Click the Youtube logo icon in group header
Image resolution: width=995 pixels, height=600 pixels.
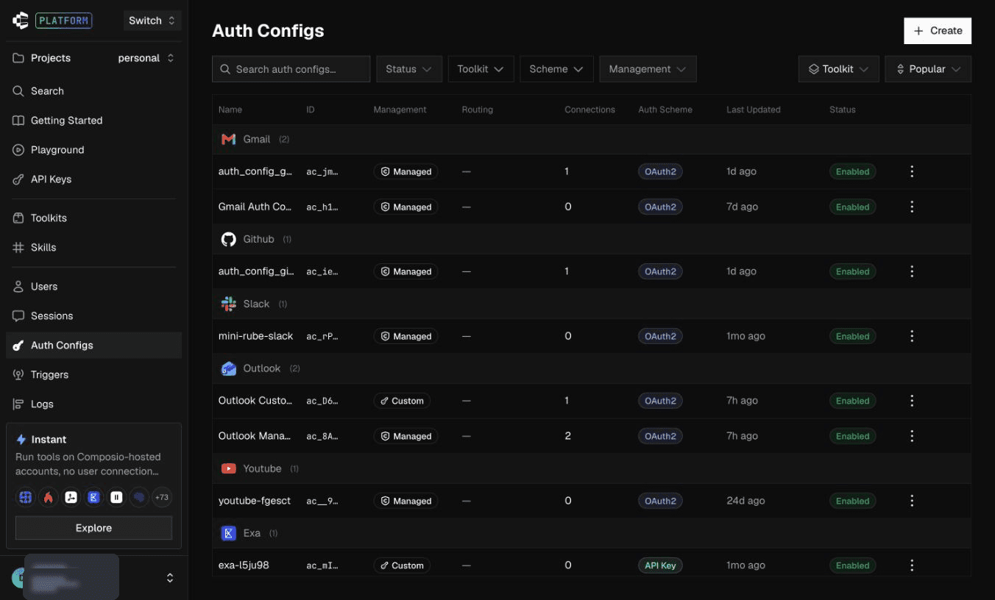point(229,468)
